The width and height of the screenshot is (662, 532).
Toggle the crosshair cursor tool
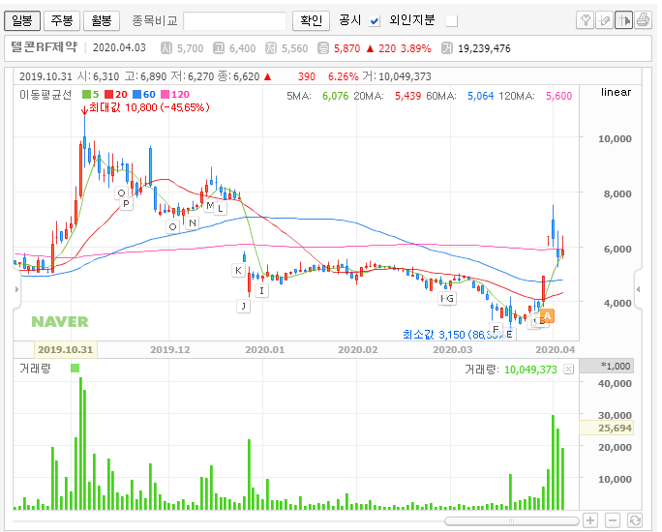pyautogui.click(x=623, y=19)
